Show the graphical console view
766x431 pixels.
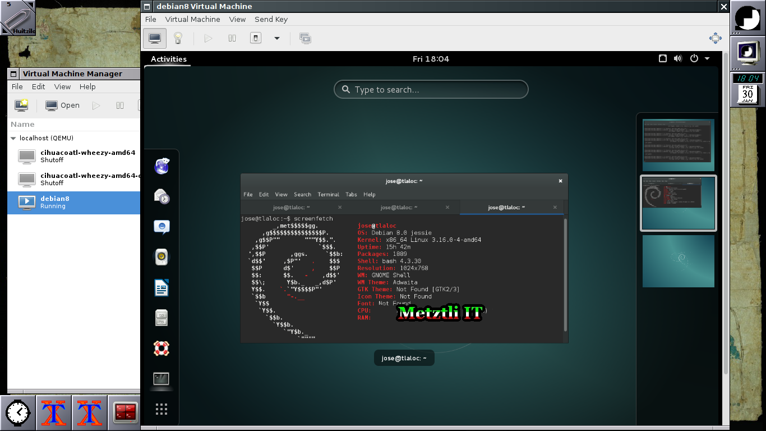click(x=155, y=38)
